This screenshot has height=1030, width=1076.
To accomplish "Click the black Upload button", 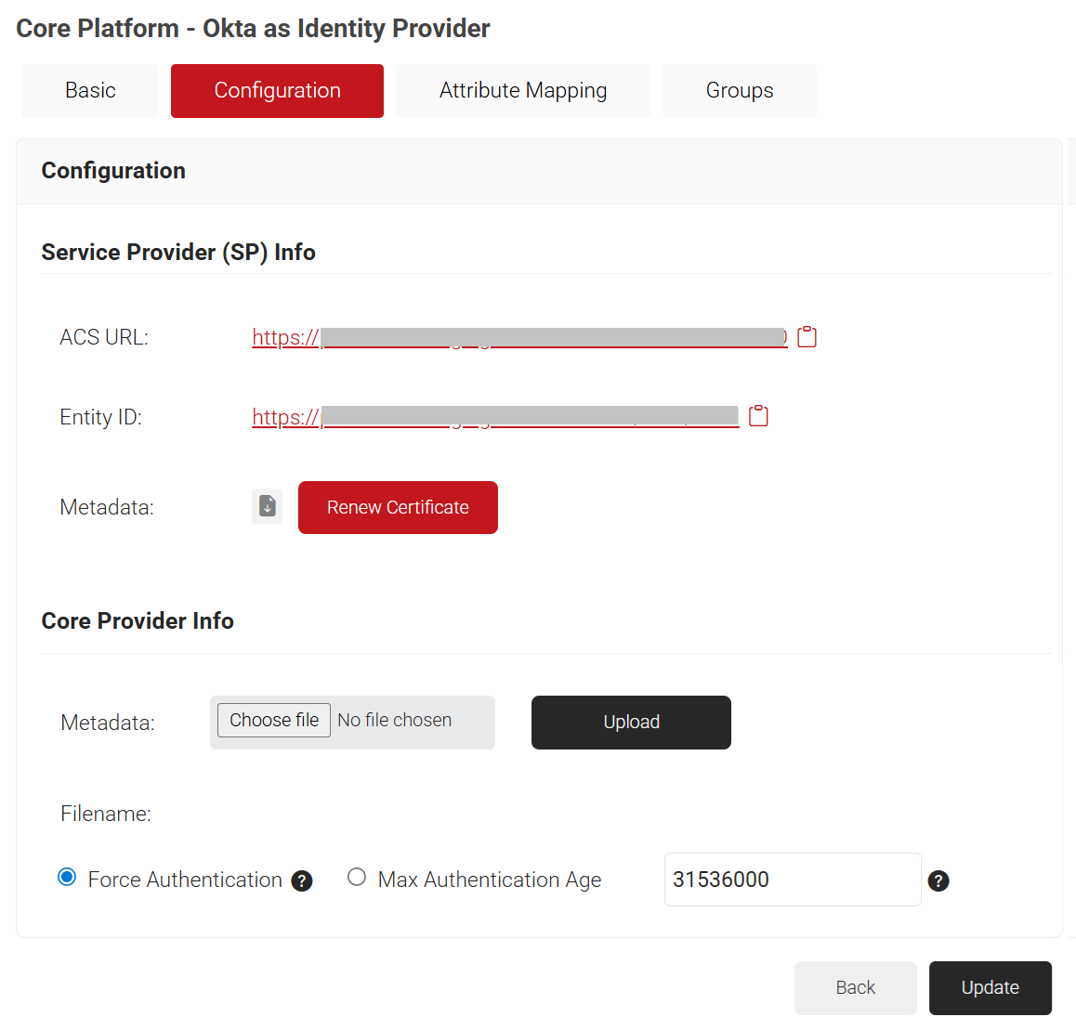I will 631,723.
